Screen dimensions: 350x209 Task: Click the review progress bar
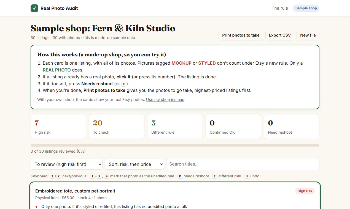coord(175,145)
